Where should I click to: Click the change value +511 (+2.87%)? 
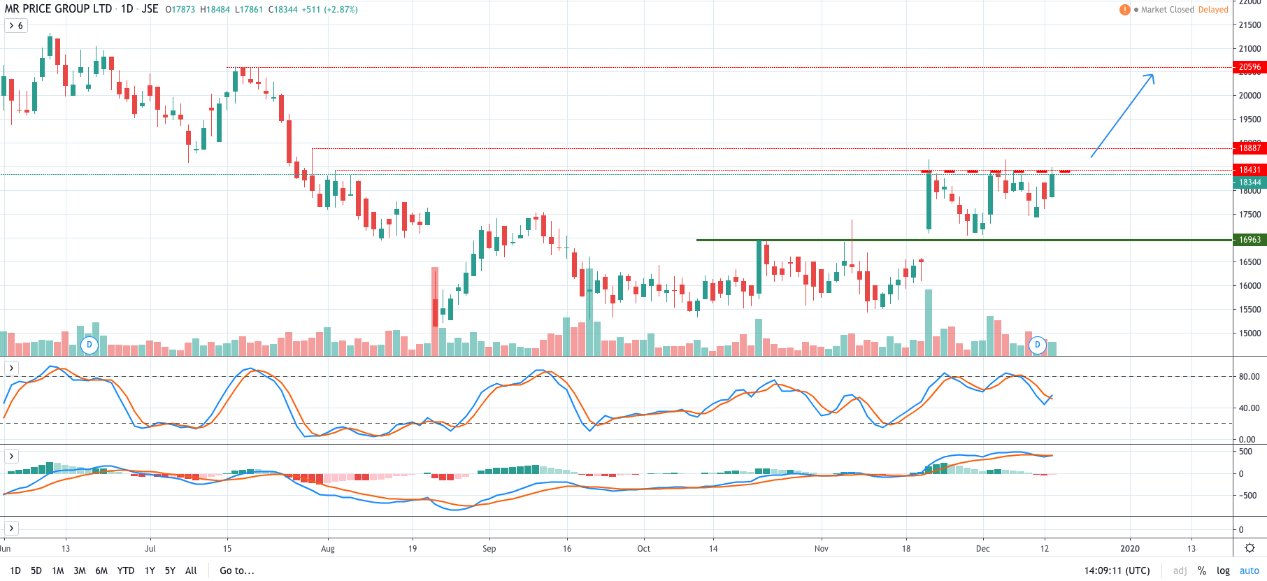tap(330, 10)
